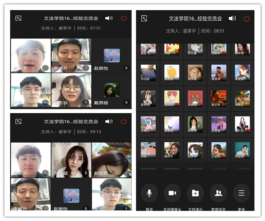
Task: Tap 刘加超's avatar in the member grid
Action: point(148,73)
